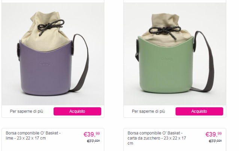Click the purple O' Basket bag image
This screenshot has width=239, height=151.
click(x=53, y=54)
